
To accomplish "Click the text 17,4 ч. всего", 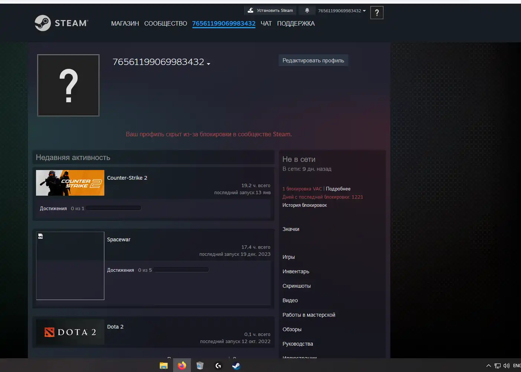I will point(256,247).
